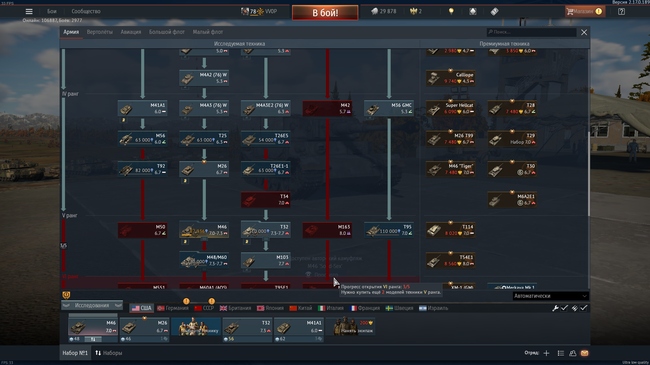This screenshot has height=365, width=650.
Task: Open Наборы presets list
Action: coord(109,353)
